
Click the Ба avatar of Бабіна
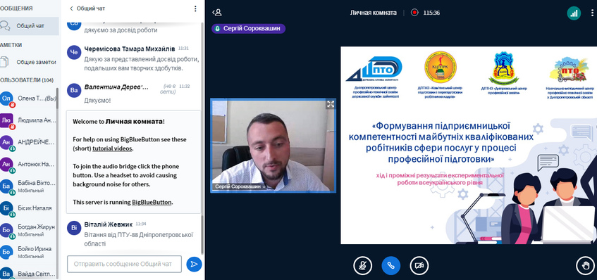(6, 186)
